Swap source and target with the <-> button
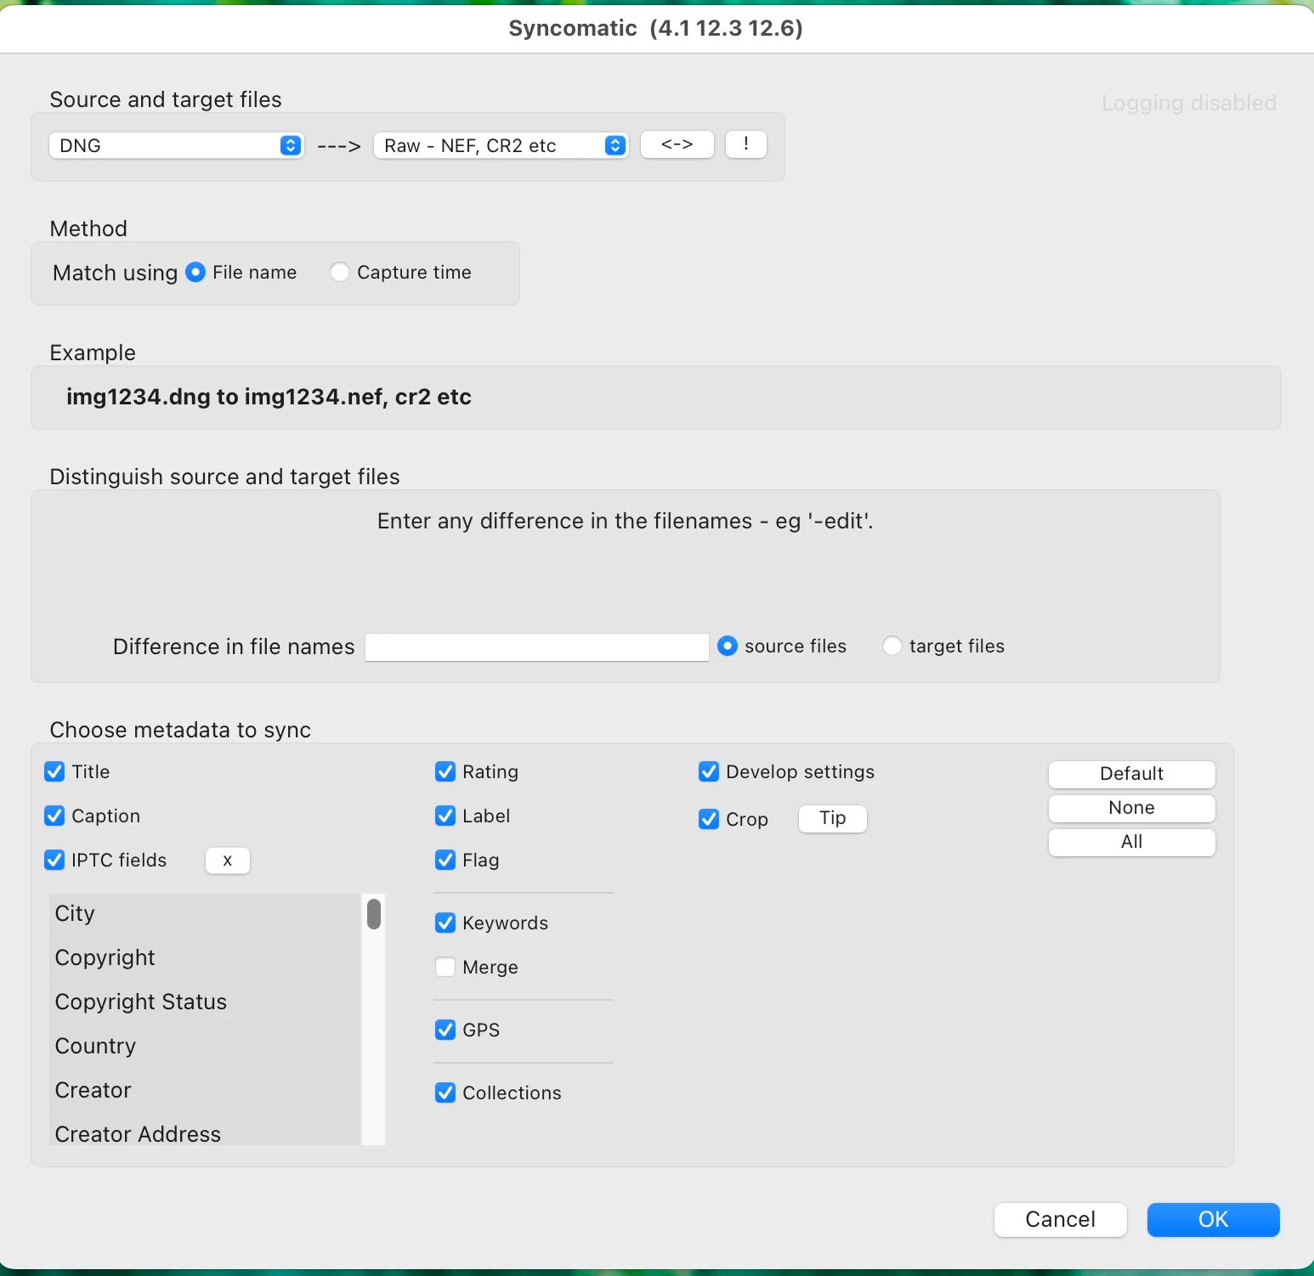 pos(677,144)
